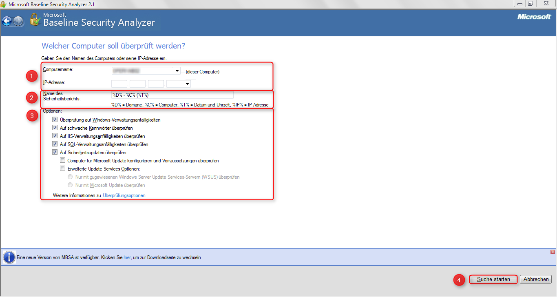Toggle Auf Sicherheitsupdates überprüfen checkbox
This screenshot has width=557, height=297.
[x=55, y=153]
